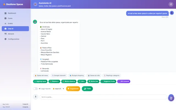Click the 'Cavolo Nero' list item
Screen dimensions: 176x110
[x=45, y=34]
